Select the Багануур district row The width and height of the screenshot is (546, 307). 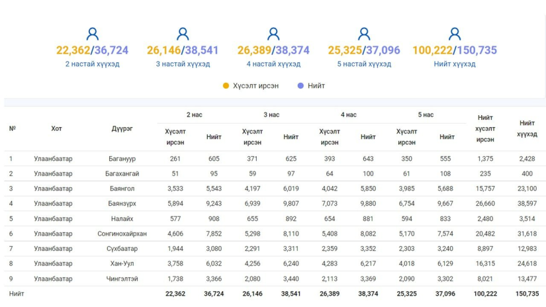pos(275,159)
